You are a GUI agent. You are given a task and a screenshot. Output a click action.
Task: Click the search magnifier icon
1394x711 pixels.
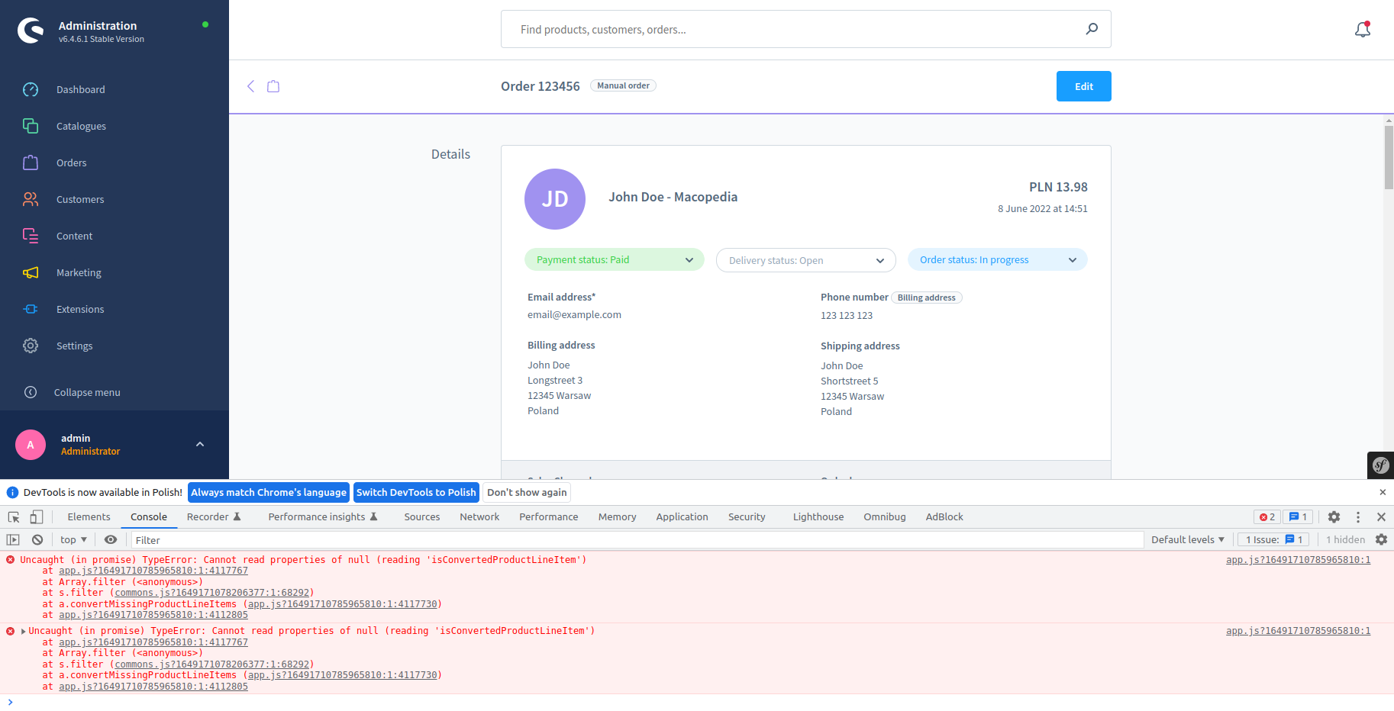coord(1092,29)
